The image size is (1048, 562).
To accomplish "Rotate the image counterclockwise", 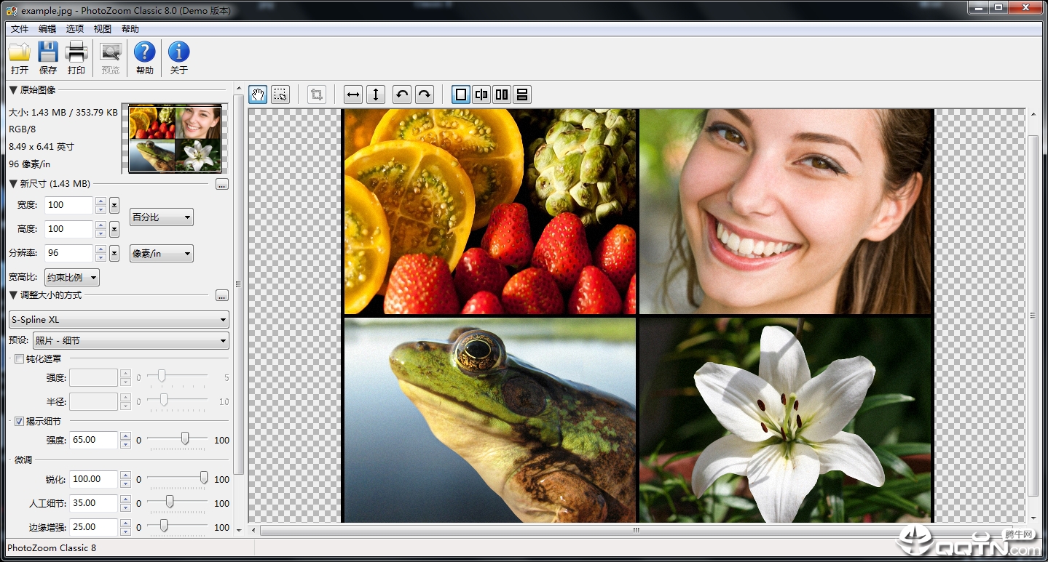I will coord(402,95).
